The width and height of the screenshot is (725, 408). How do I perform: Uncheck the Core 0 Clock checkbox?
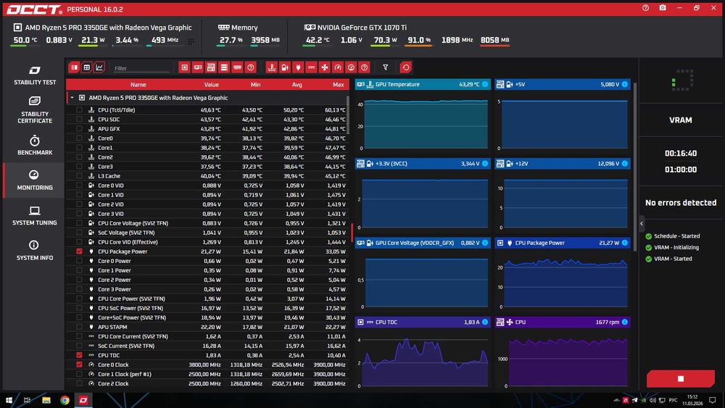79,365
